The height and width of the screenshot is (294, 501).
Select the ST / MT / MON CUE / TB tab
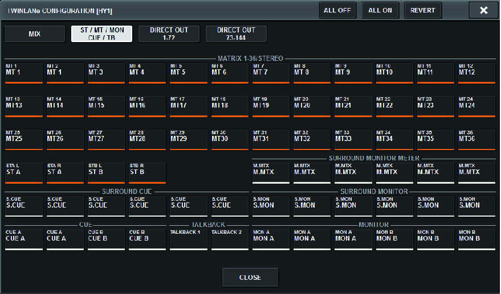[101, 34]
